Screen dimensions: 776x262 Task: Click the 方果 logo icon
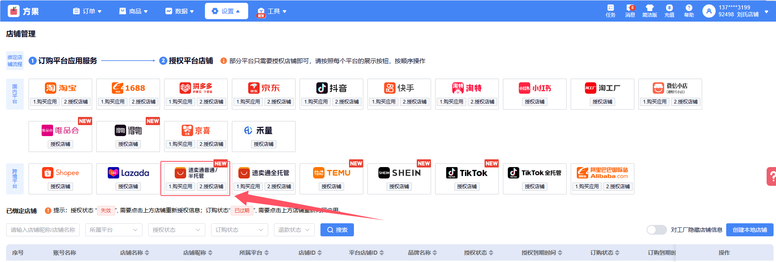coord(13,11)
